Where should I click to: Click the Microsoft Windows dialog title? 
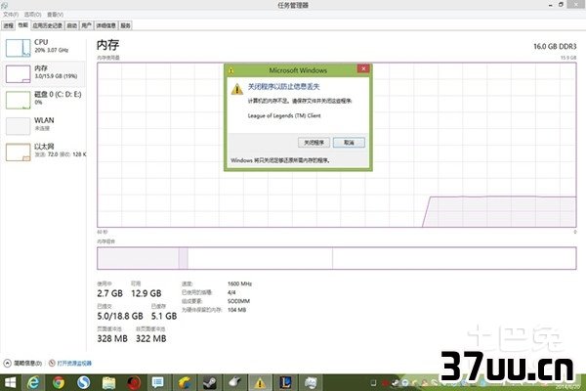pyautogui.click(x=298, y=70)
